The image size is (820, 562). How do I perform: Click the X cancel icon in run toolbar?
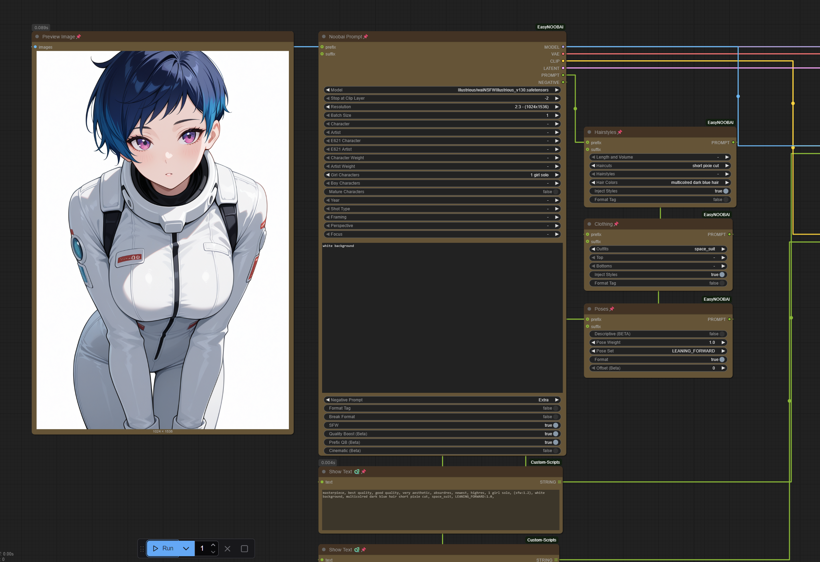(228, 549)
